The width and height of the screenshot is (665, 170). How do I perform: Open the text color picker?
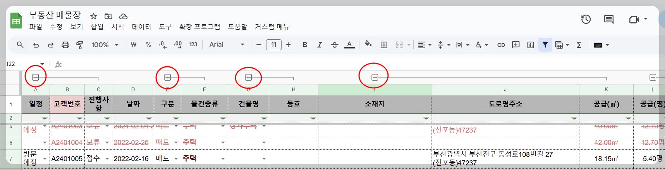[x=349, y=45]
